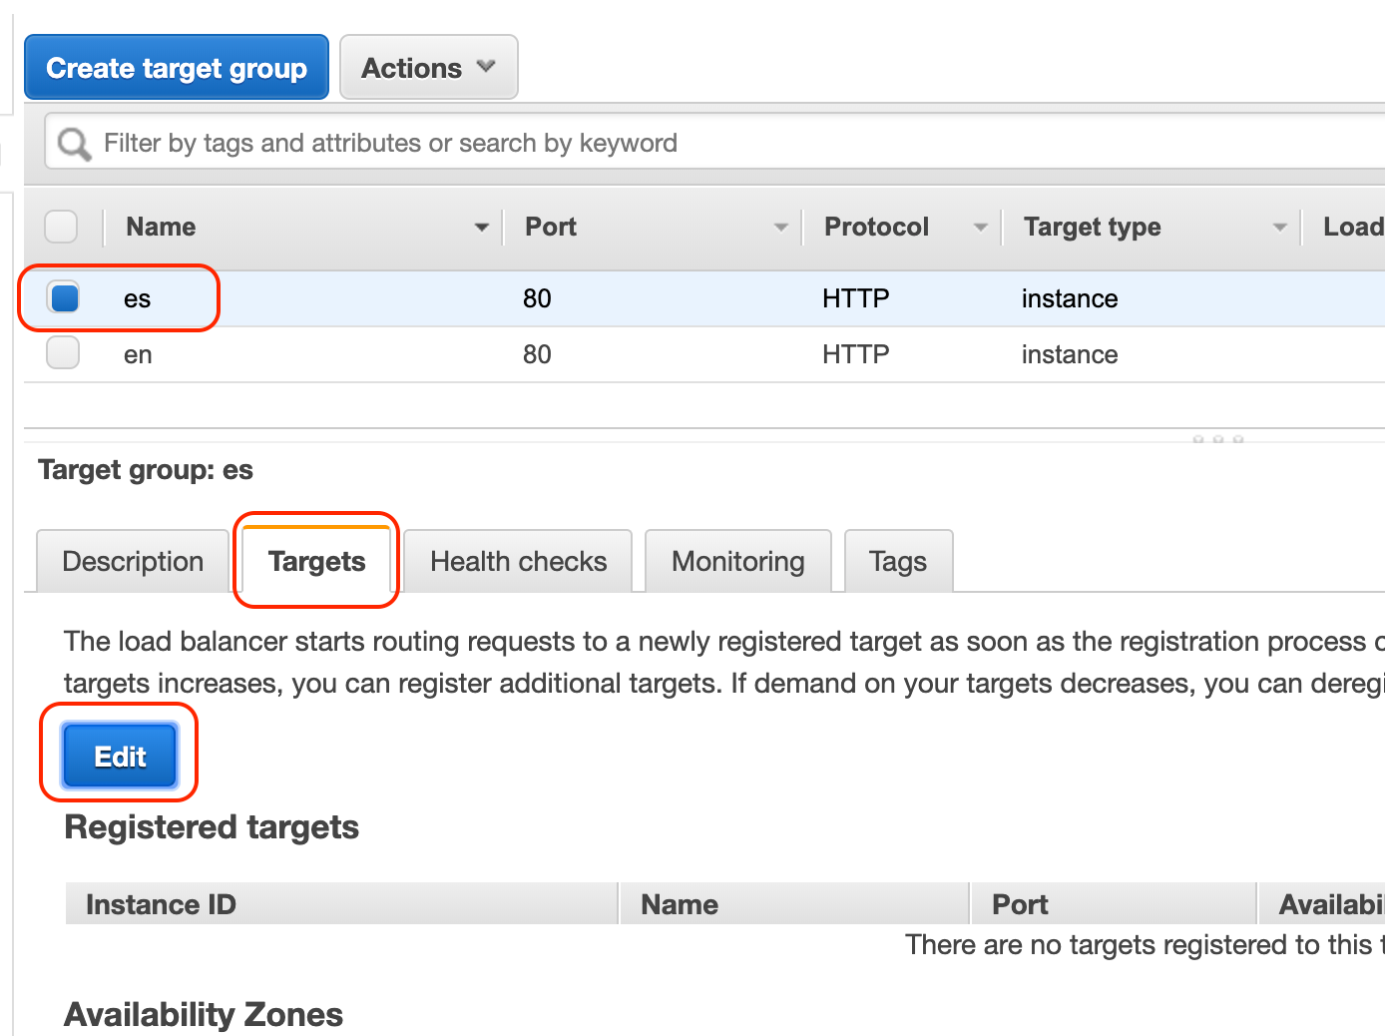Open the Health checks tab
This screenshot has height=1036, width=1385.
[518, 562]
